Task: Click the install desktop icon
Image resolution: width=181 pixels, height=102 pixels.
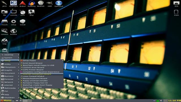Action: click(x=23, y=22)
